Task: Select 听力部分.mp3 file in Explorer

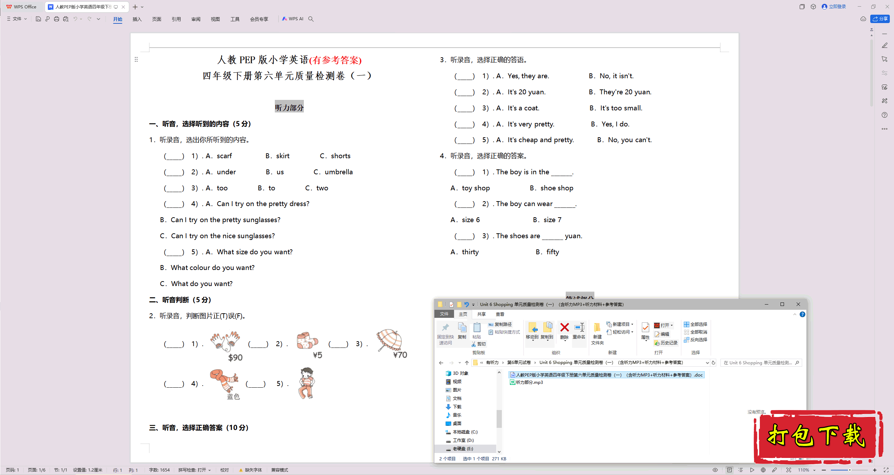Action: 526,382
